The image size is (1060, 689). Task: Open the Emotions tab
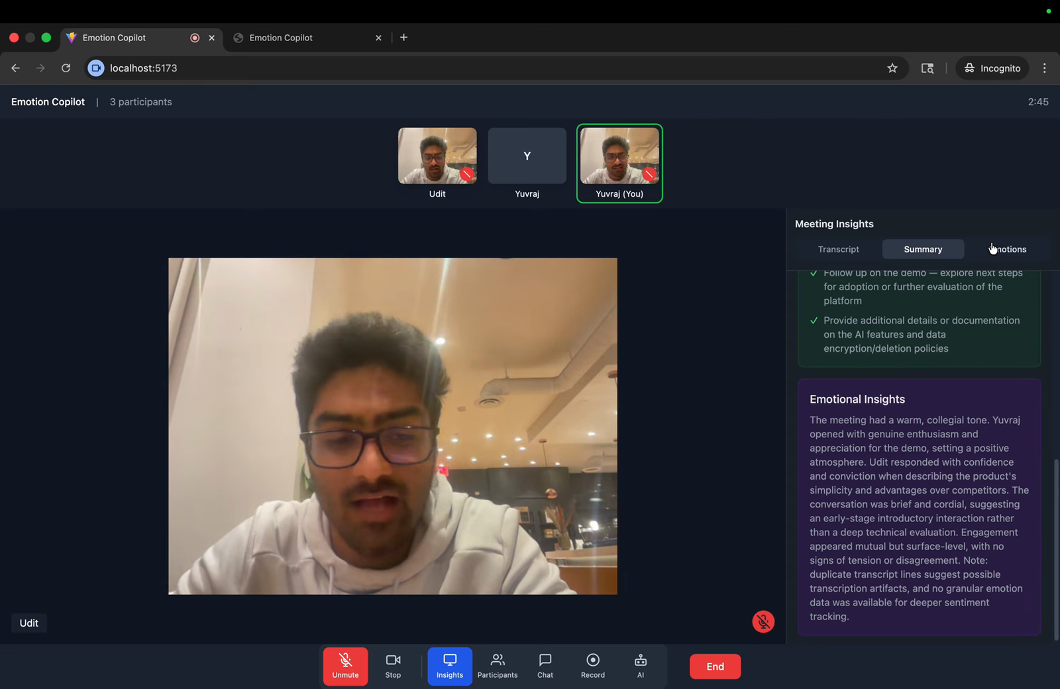[1008, 249]
